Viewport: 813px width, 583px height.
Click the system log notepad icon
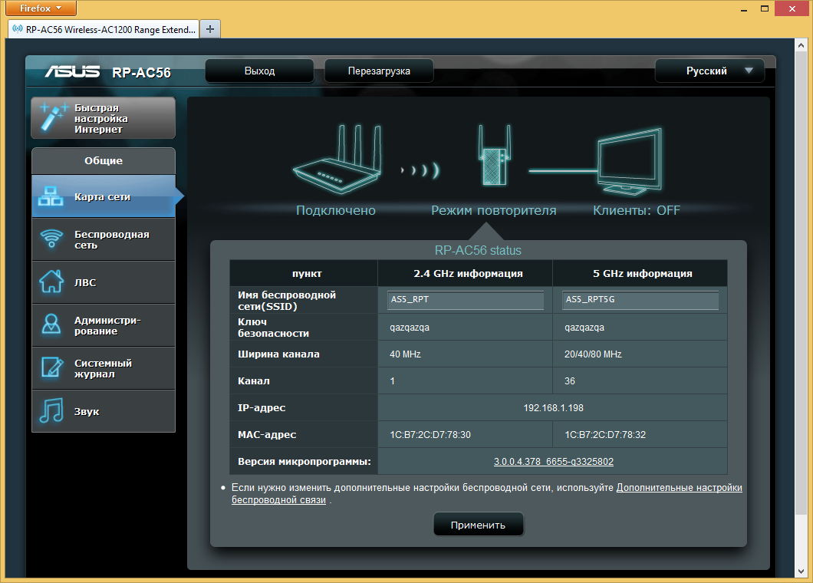click(52, 367)
